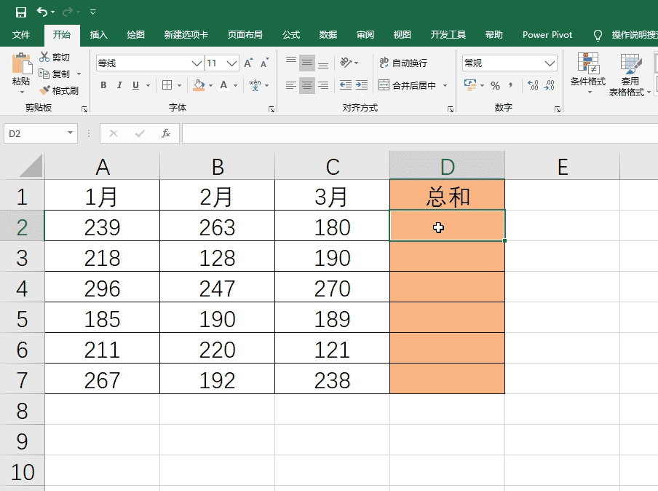
Task: Toggle Underline formatting
Action: click(135, 85)
